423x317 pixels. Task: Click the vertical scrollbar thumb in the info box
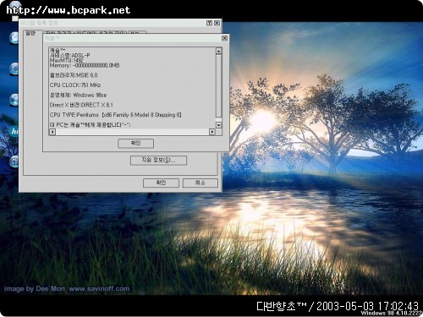218,86
